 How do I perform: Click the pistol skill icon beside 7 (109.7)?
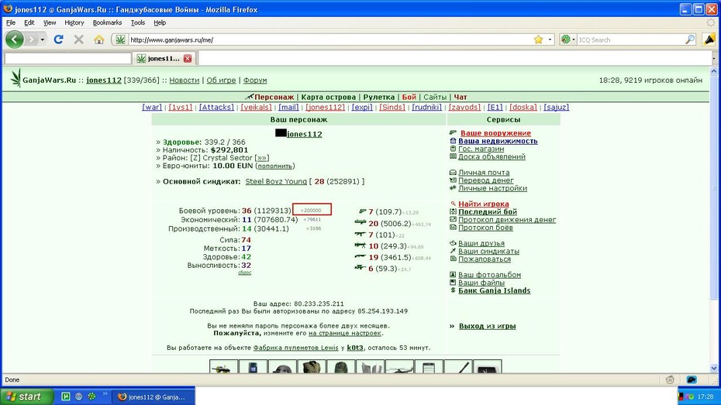(x=362, y=211)
